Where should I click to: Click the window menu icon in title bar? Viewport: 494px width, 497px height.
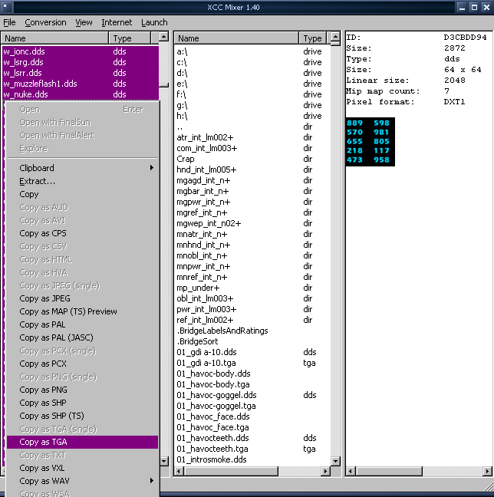pos(7,7)
